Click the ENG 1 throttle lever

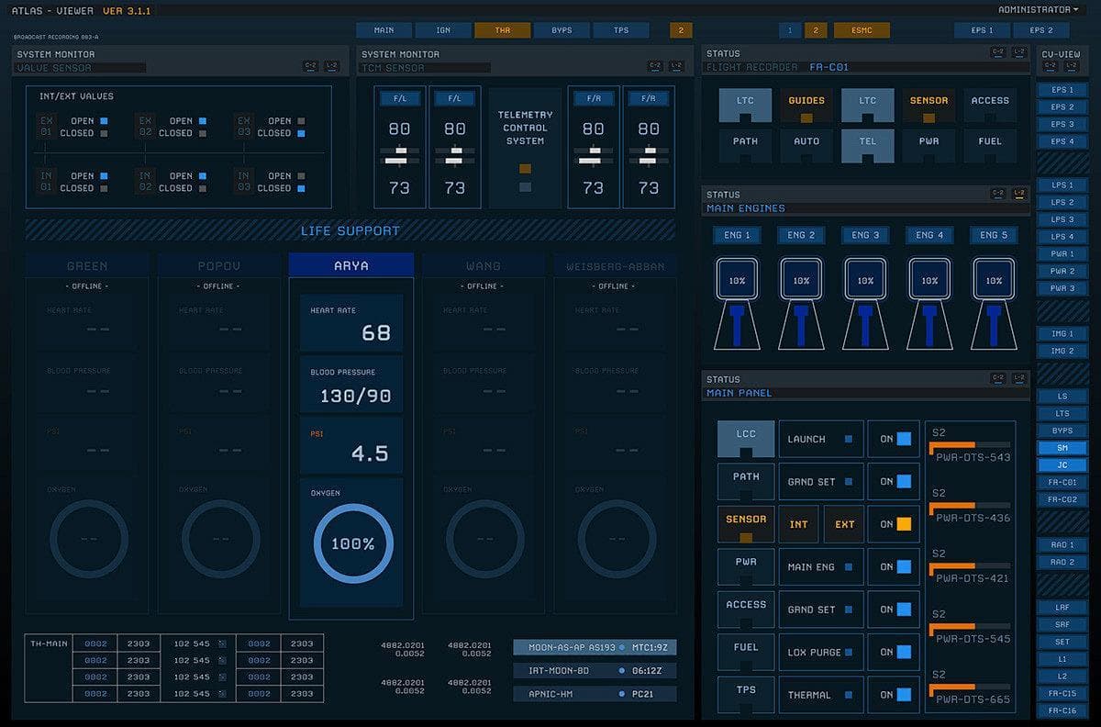point(737,326)
